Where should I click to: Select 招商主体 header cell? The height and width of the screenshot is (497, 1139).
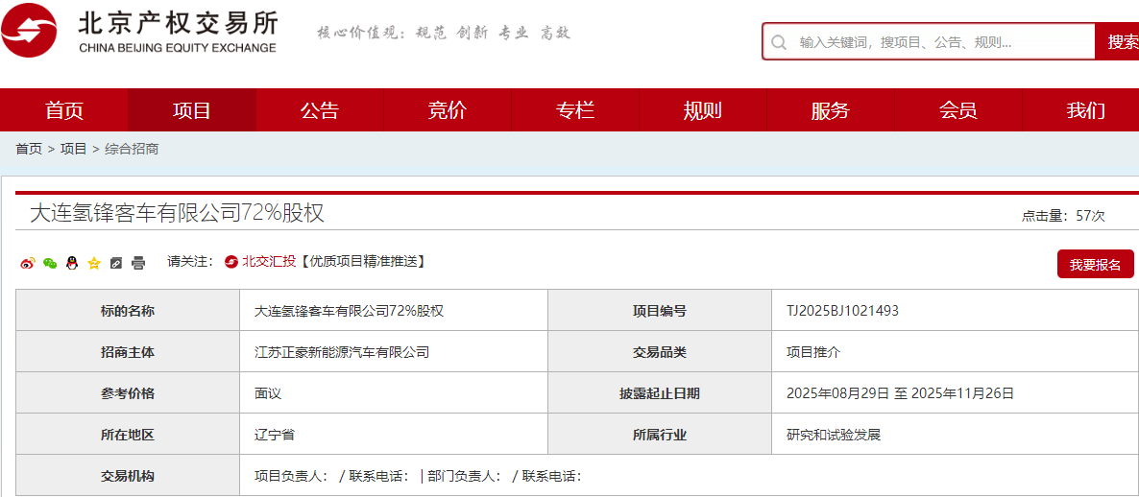point(128,353)
